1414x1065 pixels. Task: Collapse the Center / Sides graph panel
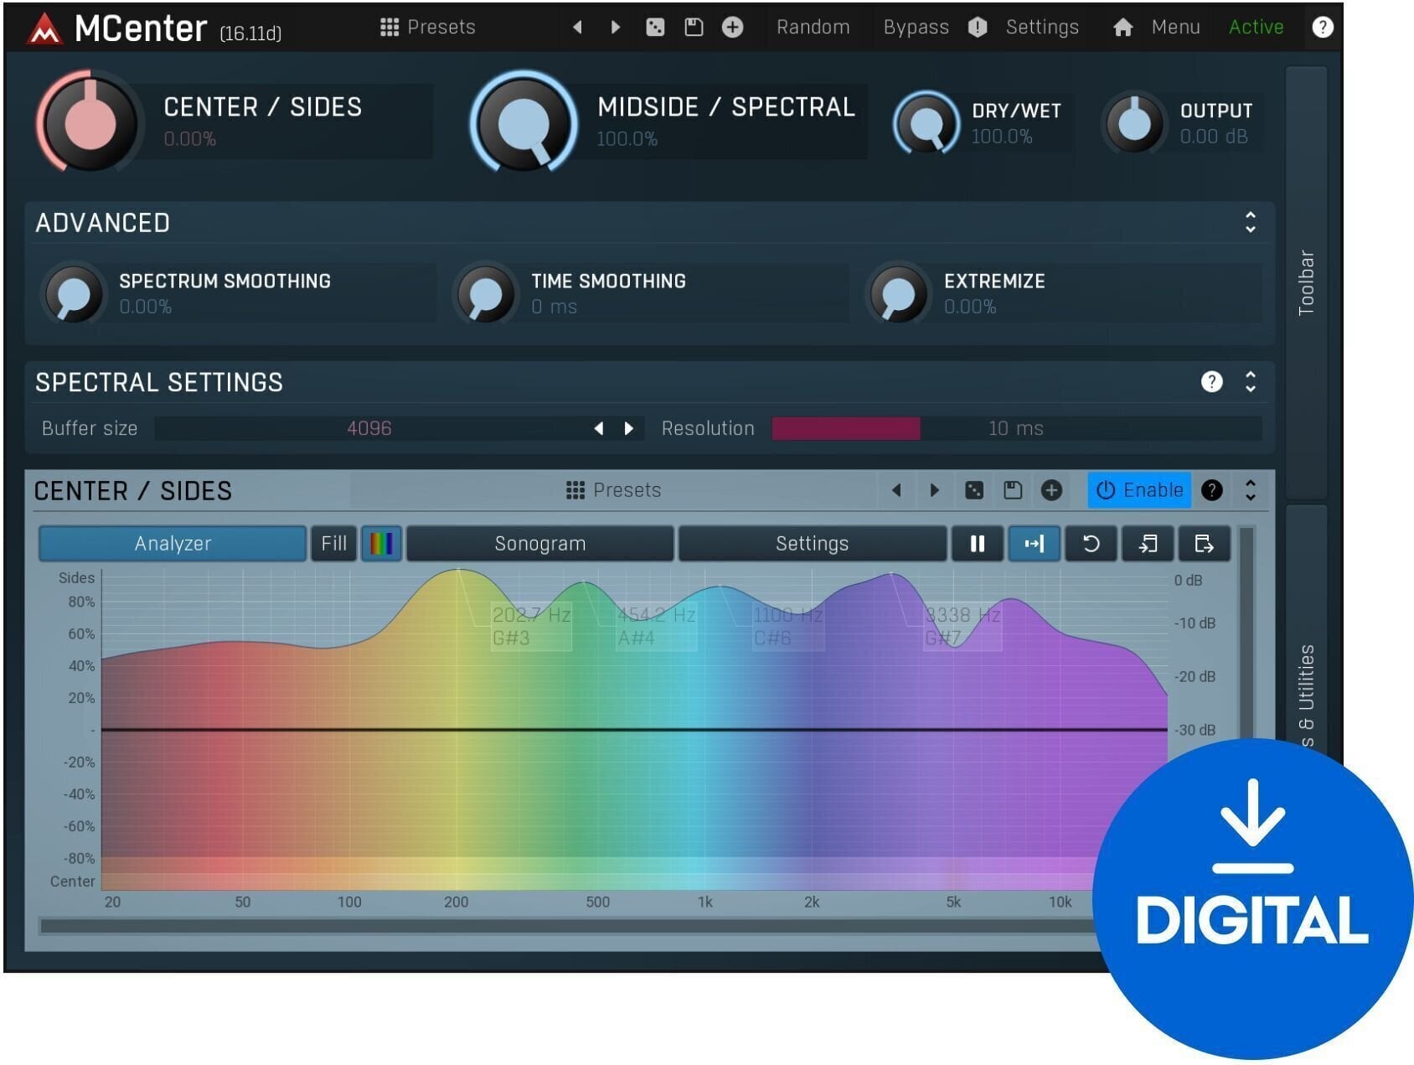click(x=1250, y=490)
